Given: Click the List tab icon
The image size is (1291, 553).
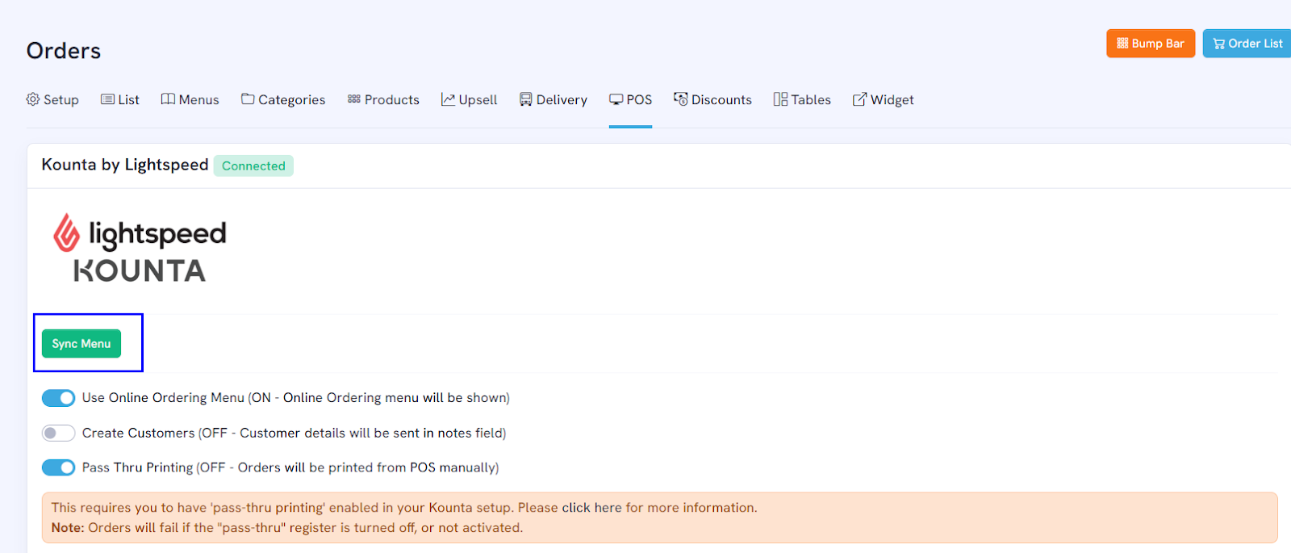Looking at the screenshot, I should (x=107, y=99).
